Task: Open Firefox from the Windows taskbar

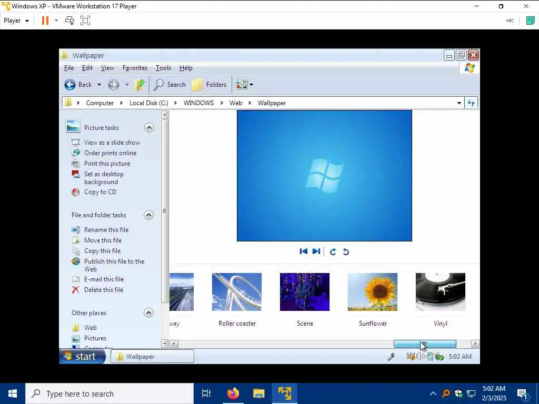Action: 233,393
